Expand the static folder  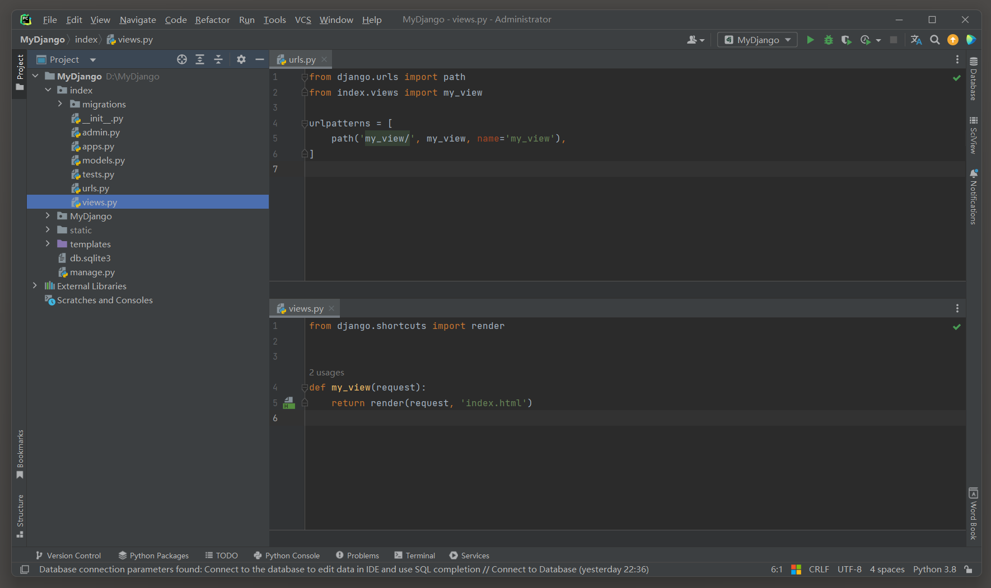coord(48,230)
